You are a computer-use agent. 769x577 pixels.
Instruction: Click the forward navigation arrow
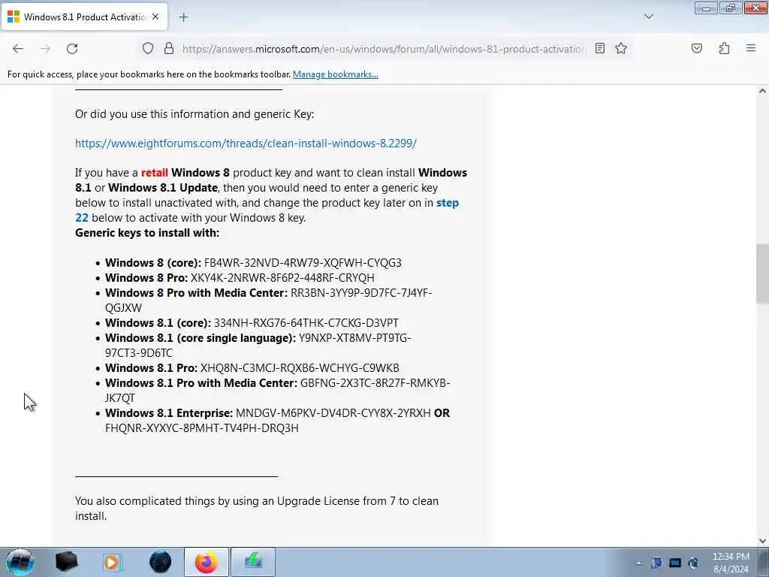[45, 49]
